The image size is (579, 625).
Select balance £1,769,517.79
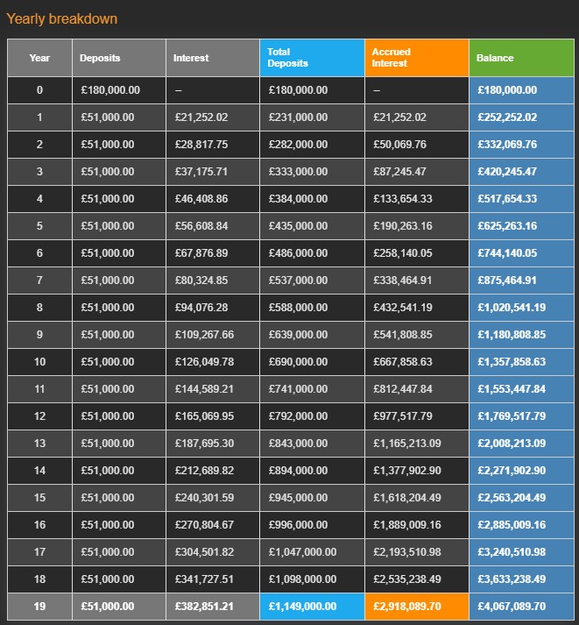512,416
